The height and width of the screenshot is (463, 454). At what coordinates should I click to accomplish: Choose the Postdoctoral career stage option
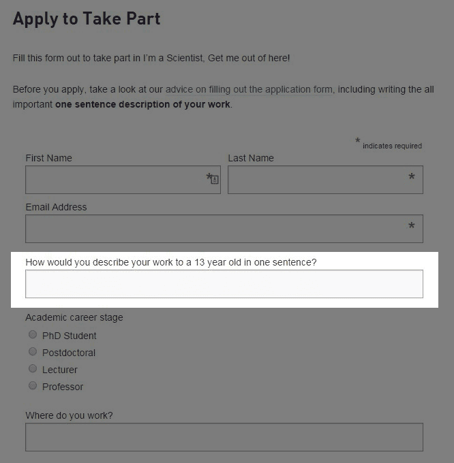tap(33, 352)
